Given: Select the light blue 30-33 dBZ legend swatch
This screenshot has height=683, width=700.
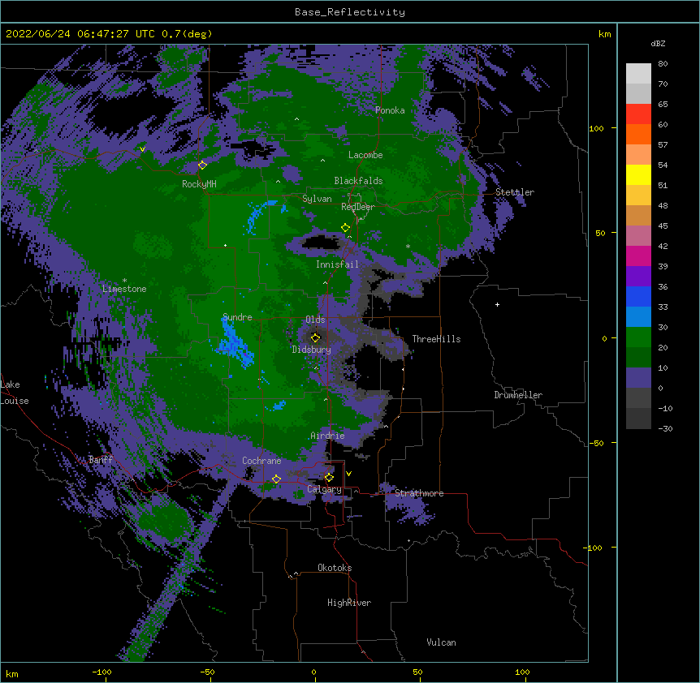Looking at the screenshot, I should coord(638,316).
